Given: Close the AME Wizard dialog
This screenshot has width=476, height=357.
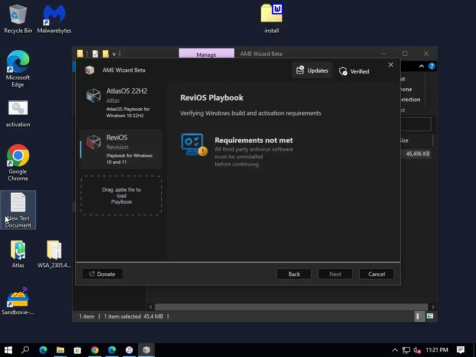Looking at the screenshot, I should (390, 65).
